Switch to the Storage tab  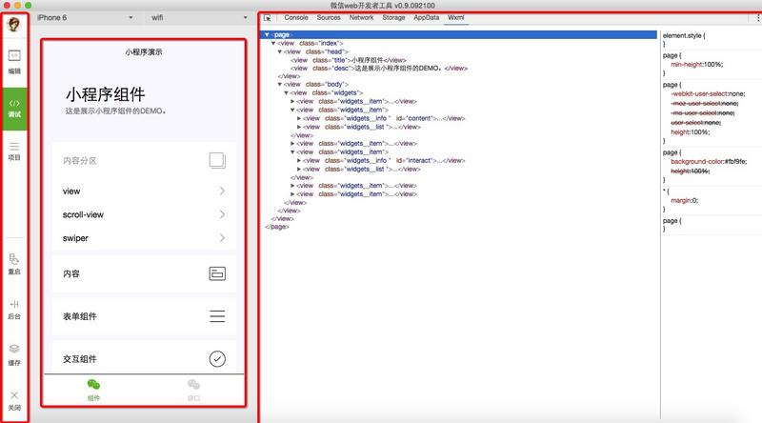click(393, 17)
